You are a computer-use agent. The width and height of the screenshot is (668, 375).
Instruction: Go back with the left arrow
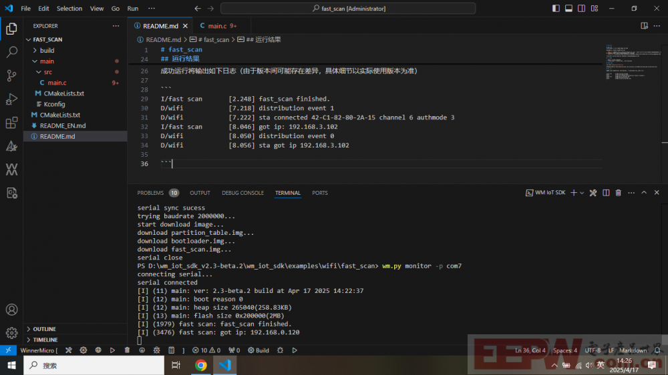click(x=198, y=9)
